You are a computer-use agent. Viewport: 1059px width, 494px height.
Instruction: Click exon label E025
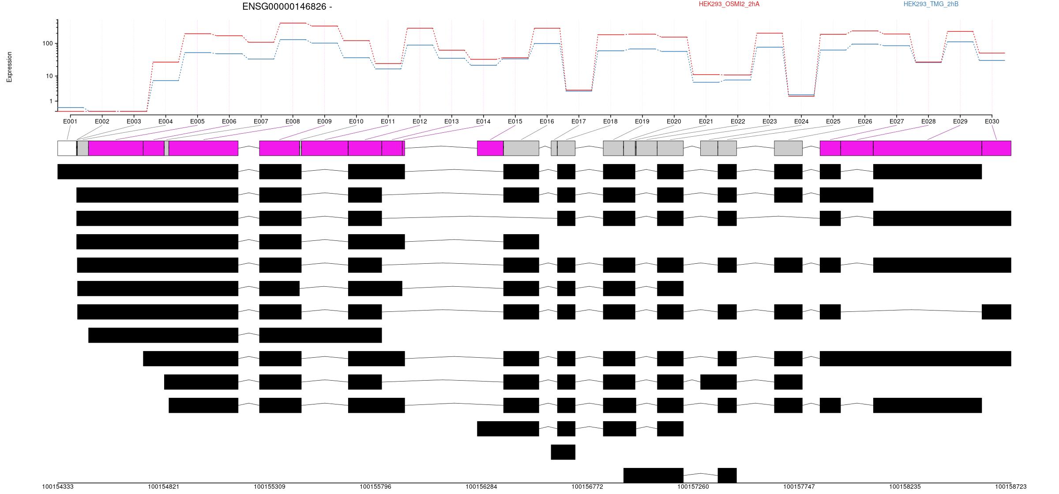[833, 121]
